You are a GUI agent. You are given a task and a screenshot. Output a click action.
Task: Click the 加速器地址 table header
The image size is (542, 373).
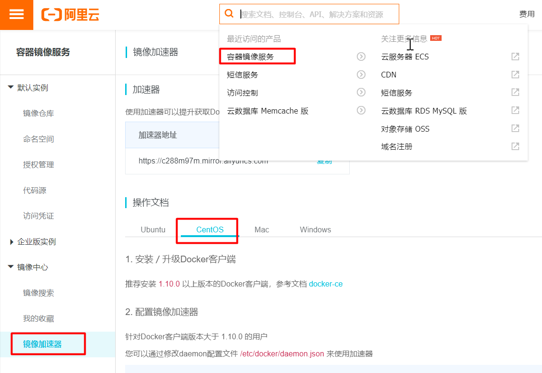[158, 135]
